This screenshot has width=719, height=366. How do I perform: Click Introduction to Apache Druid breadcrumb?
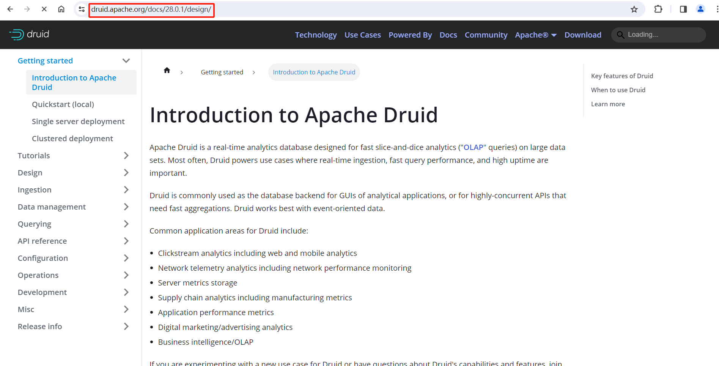point(314,72)
